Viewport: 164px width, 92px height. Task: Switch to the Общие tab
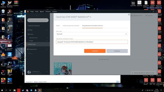coord(58,26)
